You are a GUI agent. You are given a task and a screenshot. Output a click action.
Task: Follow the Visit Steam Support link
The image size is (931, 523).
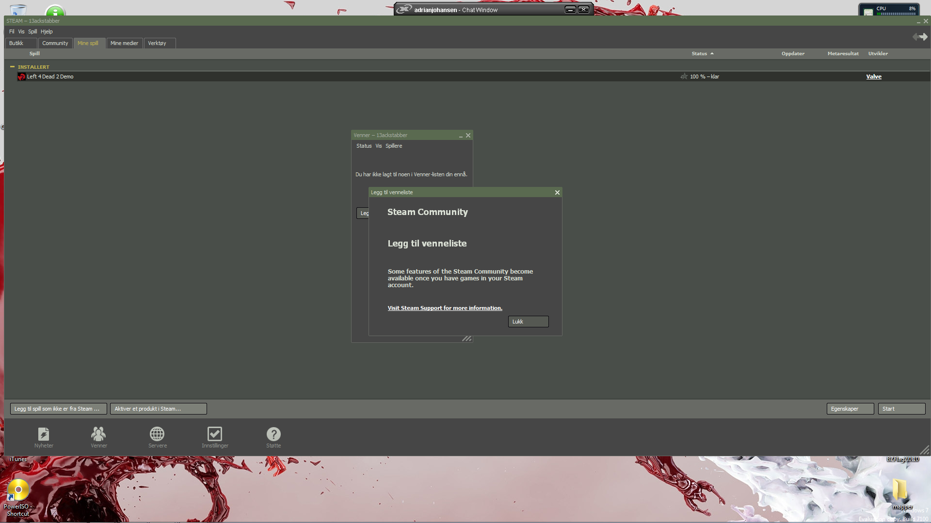click(x=445, y=308)
